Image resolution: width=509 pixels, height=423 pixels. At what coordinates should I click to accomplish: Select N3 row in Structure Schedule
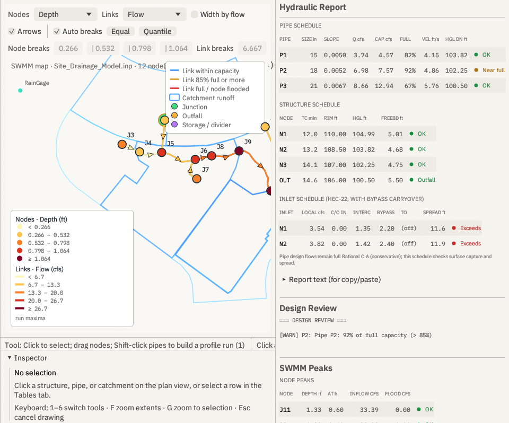tap(357, 165)
